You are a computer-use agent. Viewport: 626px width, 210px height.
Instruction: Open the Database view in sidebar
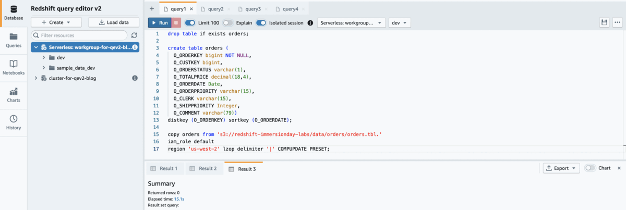[14, 14]
